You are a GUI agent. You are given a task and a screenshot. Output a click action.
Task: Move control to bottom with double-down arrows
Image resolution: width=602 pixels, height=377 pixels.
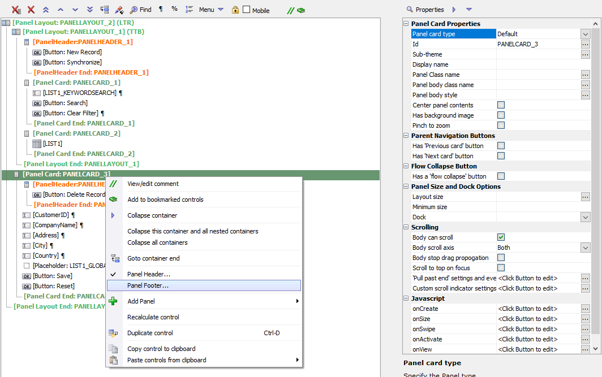pos(90,10)
